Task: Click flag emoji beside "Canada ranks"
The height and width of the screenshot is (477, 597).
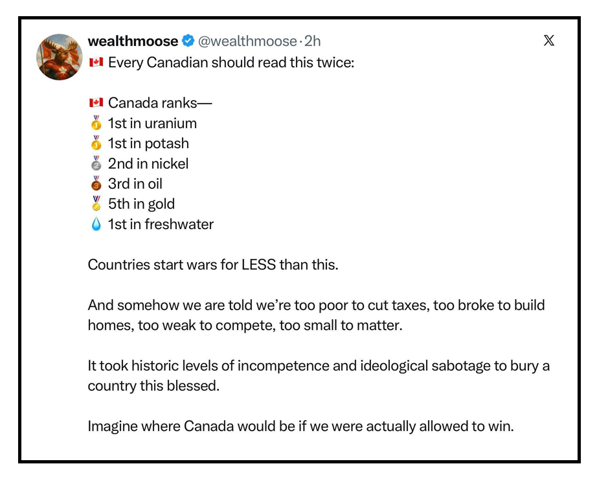Action: tap(96, 103)
